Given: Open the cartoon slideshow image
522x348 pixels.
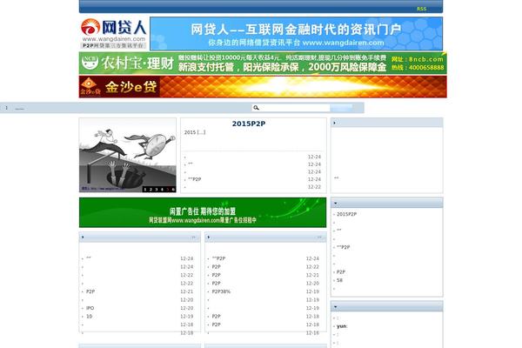Looking at the screenshot, I should pos(128,155).
